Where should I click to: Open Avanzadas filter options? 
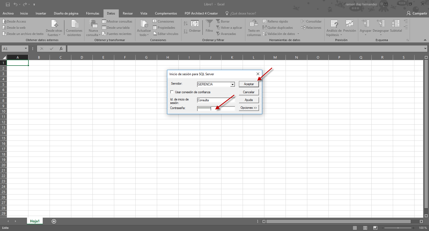pos(226,34)
